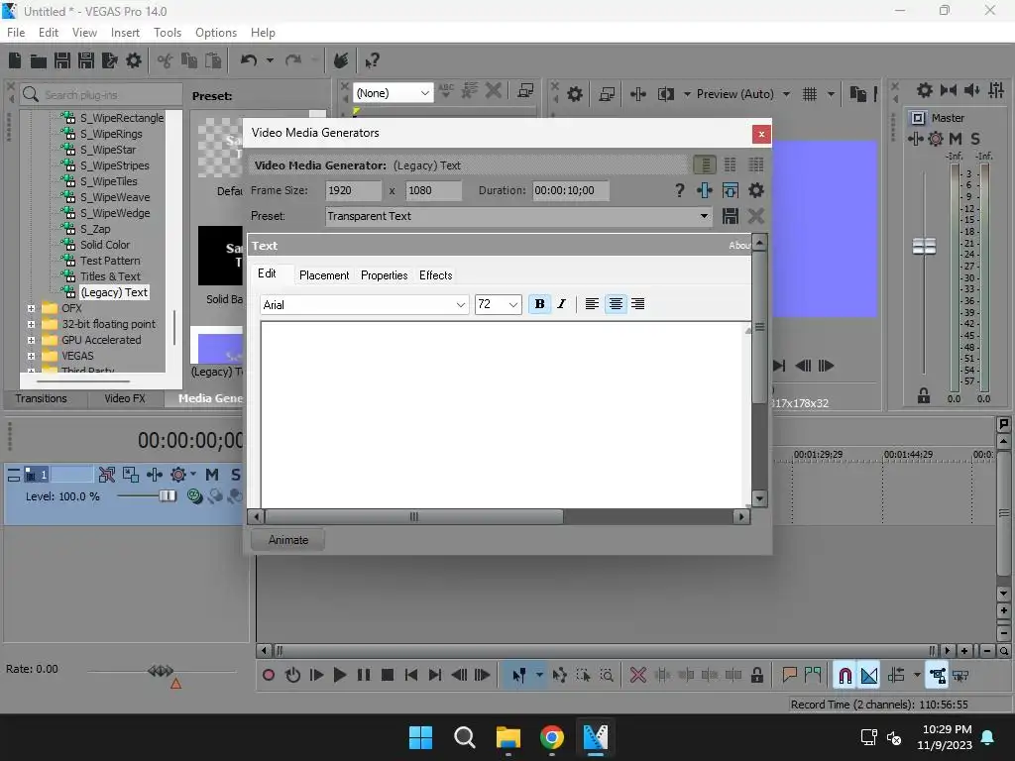
Task: Open the font size dropdown showing 72
Action: pos(498,305)
